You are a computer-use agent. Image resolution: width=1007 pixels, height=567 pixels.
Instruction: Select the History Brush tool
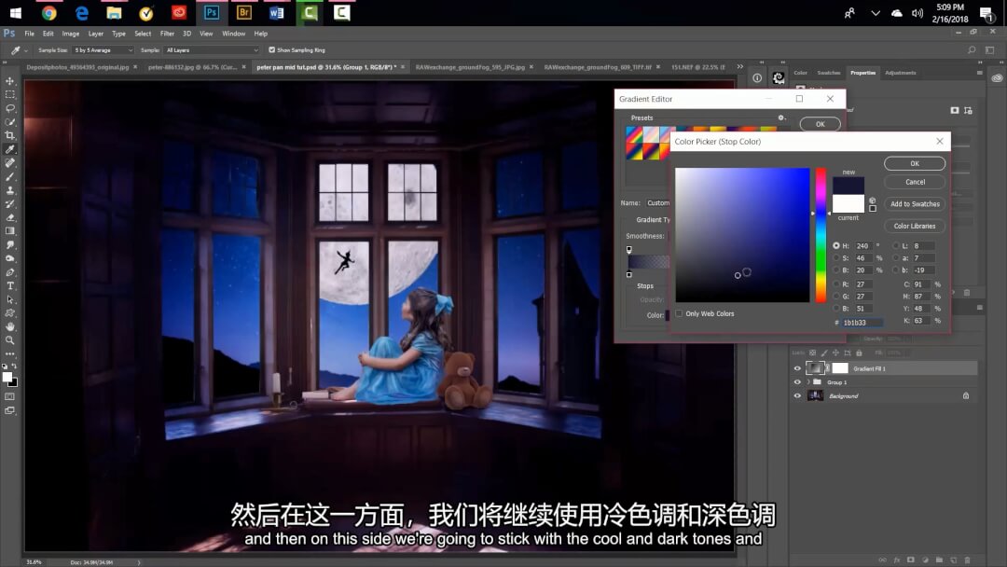tap(9, 203)
